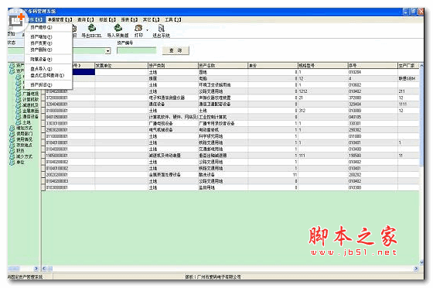Click the icon beside 金属表面 tree node
Viewport: 433px width, 288px height.
click(x=19, y=111)
